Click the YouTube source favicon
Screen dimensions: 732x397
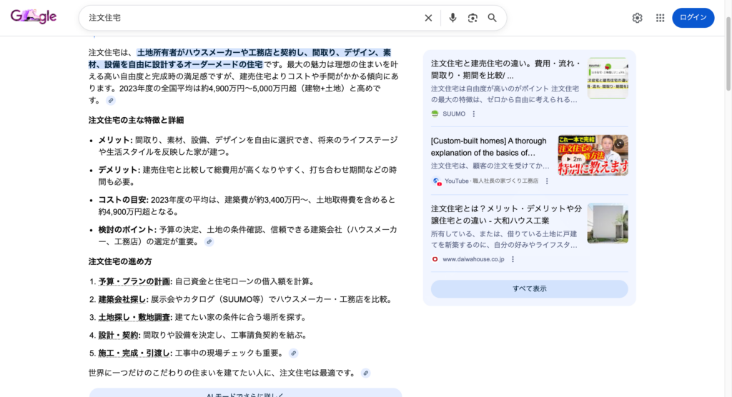pos(437,181)
